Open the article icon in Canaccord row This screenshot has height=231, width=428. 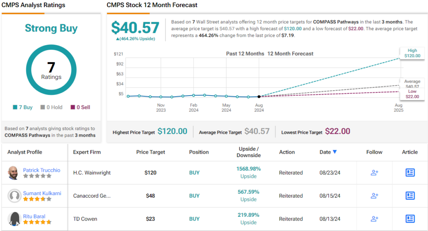tap(410, 195)
